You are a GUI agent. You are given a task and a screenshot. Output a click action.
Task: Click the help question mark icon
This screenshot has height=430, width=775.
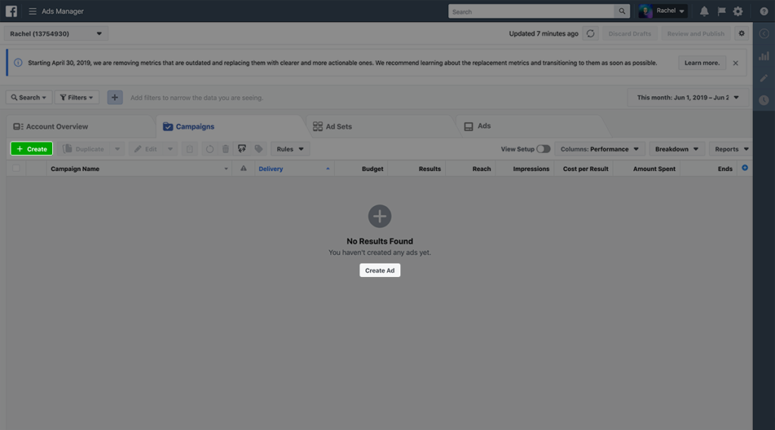point(764,11)
